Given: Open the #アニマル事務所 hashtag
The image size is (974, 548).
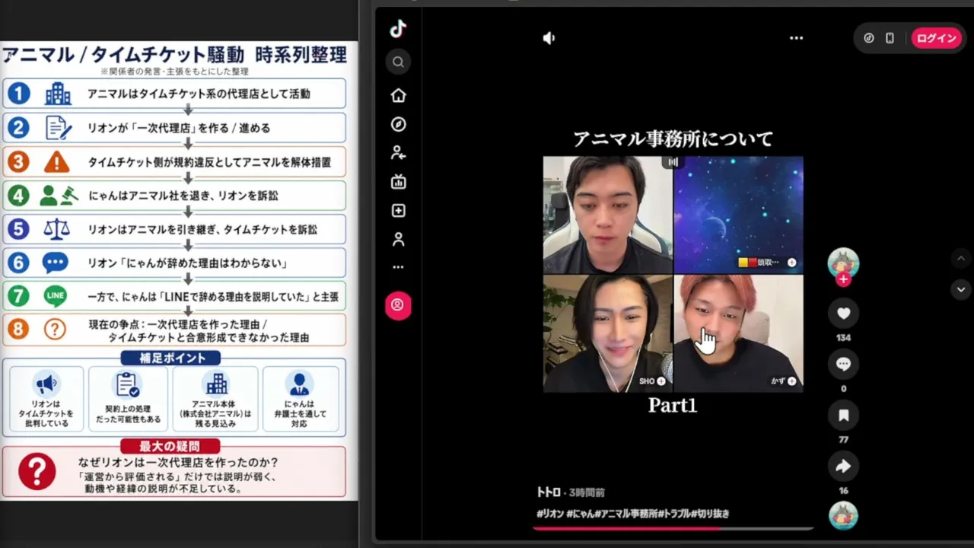Looking at the screenshot, I should tap(627, 514).
